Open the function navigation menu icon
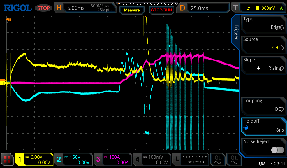 coord(7,160)
